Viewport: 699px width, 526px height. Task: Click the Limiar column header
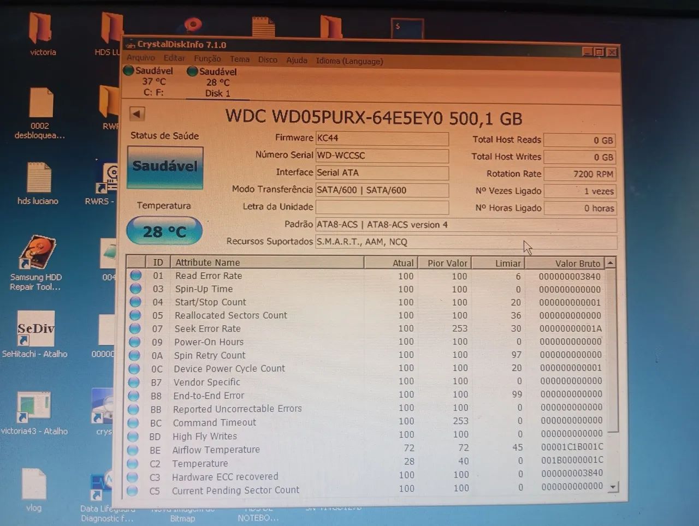[498, 263]
